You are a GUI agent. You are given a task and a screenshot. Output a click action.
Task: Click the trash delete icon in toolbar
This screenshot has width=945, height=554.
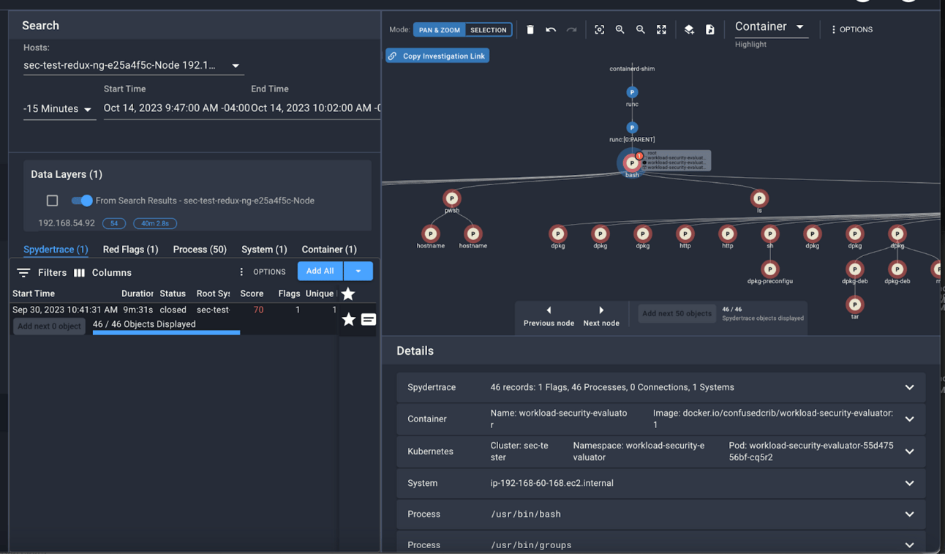click(x=530, y=30)
